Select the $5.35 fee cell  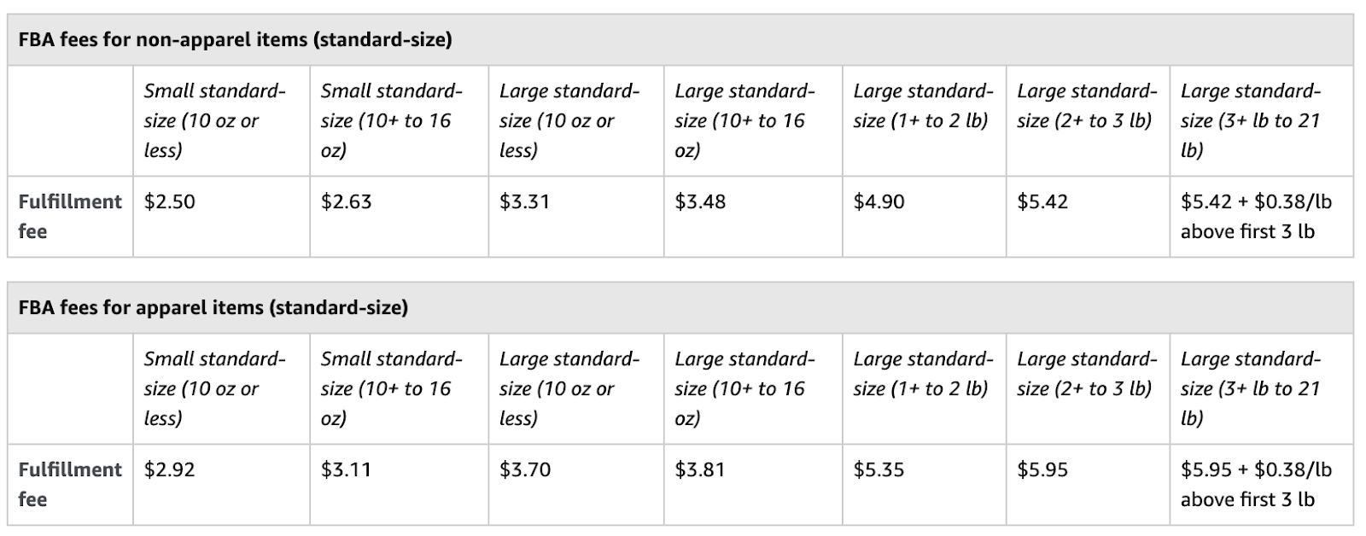coord(879,470)
